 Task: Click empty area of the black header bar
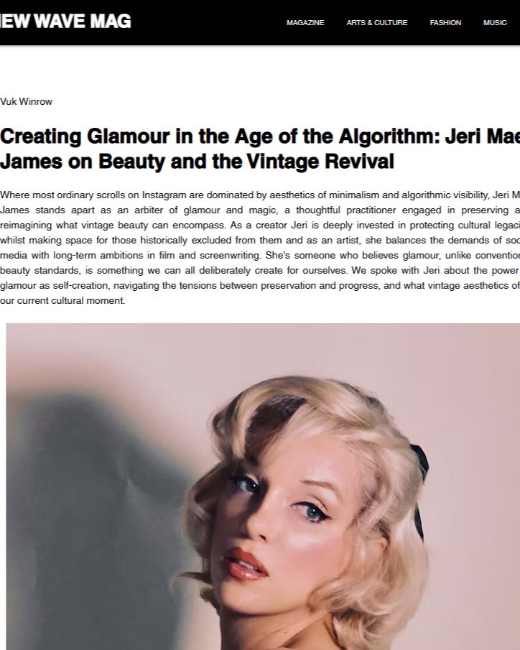208,22
